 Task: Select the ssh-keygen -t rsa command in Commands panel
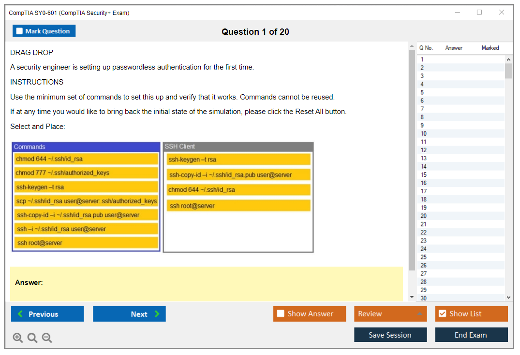(x=86, y=187)
